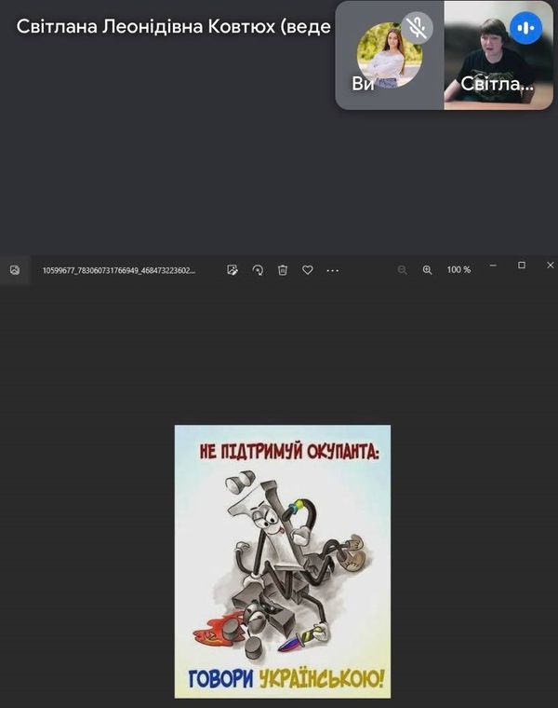
Task: Click the presenter name Світлана Леонідівна Ковтюх
Action: click(x=173, y=26)
